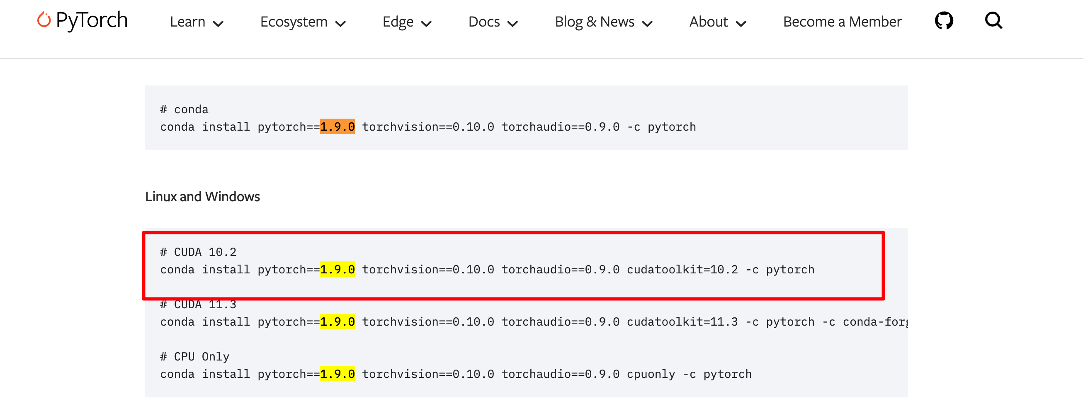Viewport: 1083px width, 419px height.
Task: Click the cudatoolkit=11.3 install command
Action: click(x=534, y=322)
